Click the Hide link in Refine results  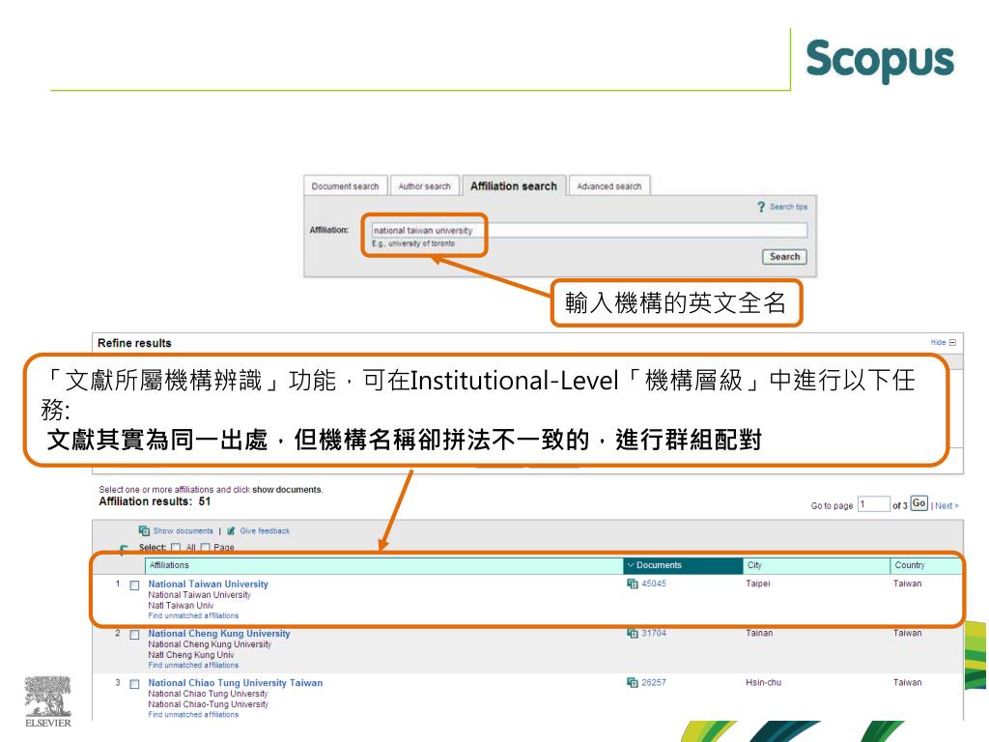click(x=938, y=343)
